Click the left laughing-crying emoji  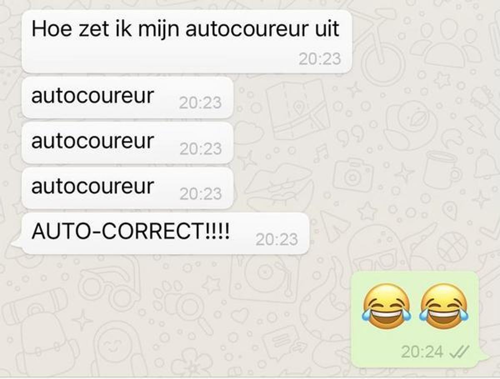click(x=387, y=306)
